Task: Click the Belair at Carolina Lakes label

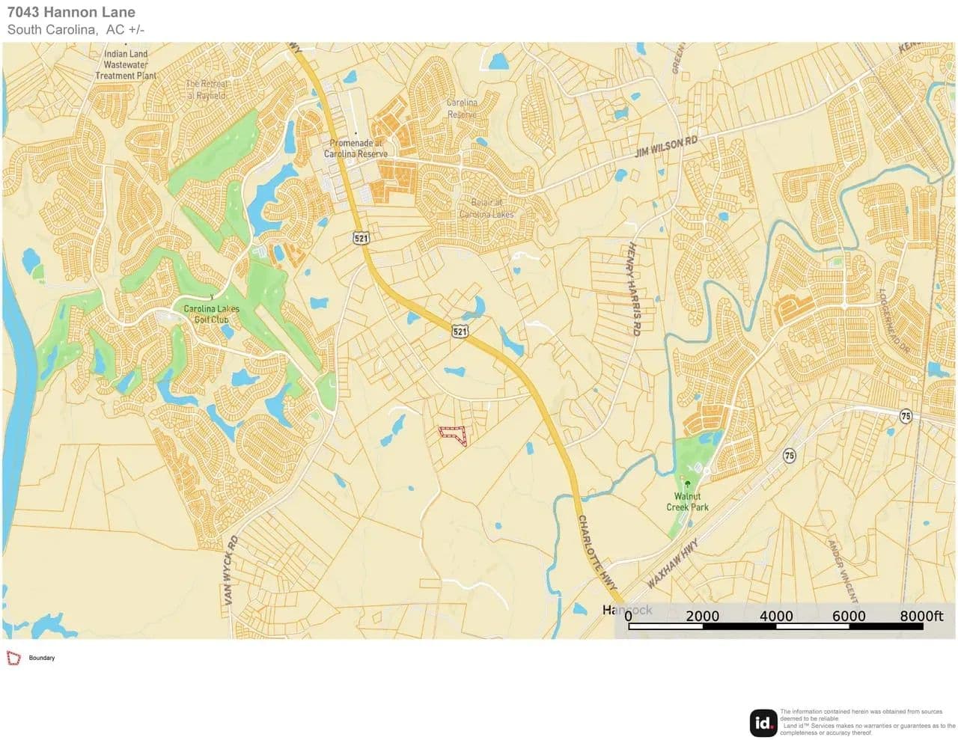Action: (x=486, y=209)
